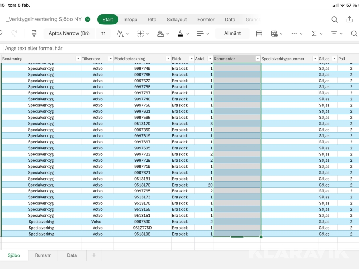
Task: Tap the format painter brush icon
Action: 34,33
